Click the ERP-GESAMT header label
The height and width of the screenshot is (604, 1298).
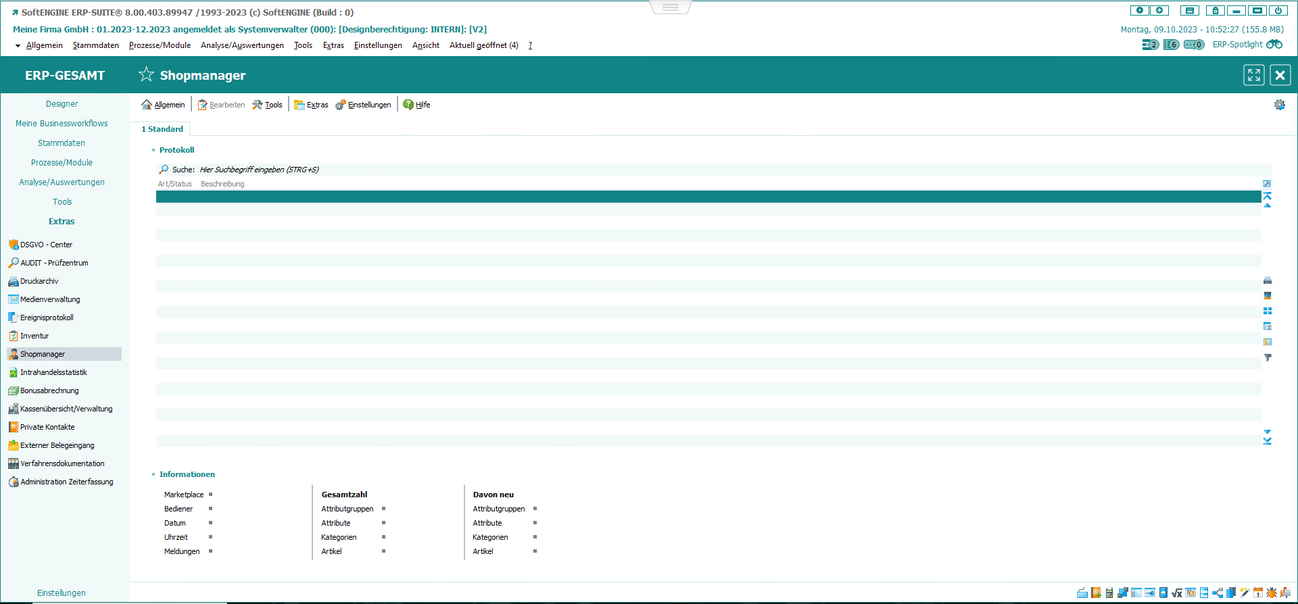pos(65,75)
